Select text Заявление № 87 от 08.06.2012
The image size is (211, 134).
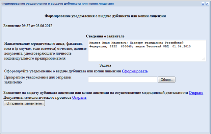point(28,26)
